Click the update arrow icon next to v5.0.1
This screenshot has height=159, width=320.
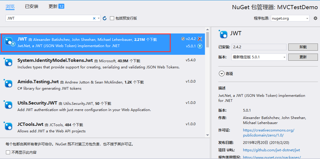[200, 46]
